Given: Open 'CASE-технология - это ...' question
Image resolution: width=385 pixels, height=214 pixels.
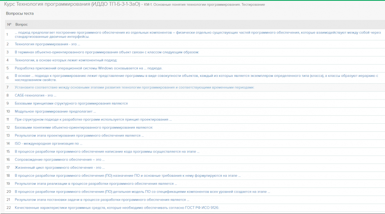Looking at the screenshot, I should pos(35,95).
